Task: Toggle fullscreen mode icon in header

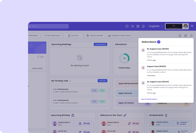Action: pyautogui.click(x=138, y=26)
